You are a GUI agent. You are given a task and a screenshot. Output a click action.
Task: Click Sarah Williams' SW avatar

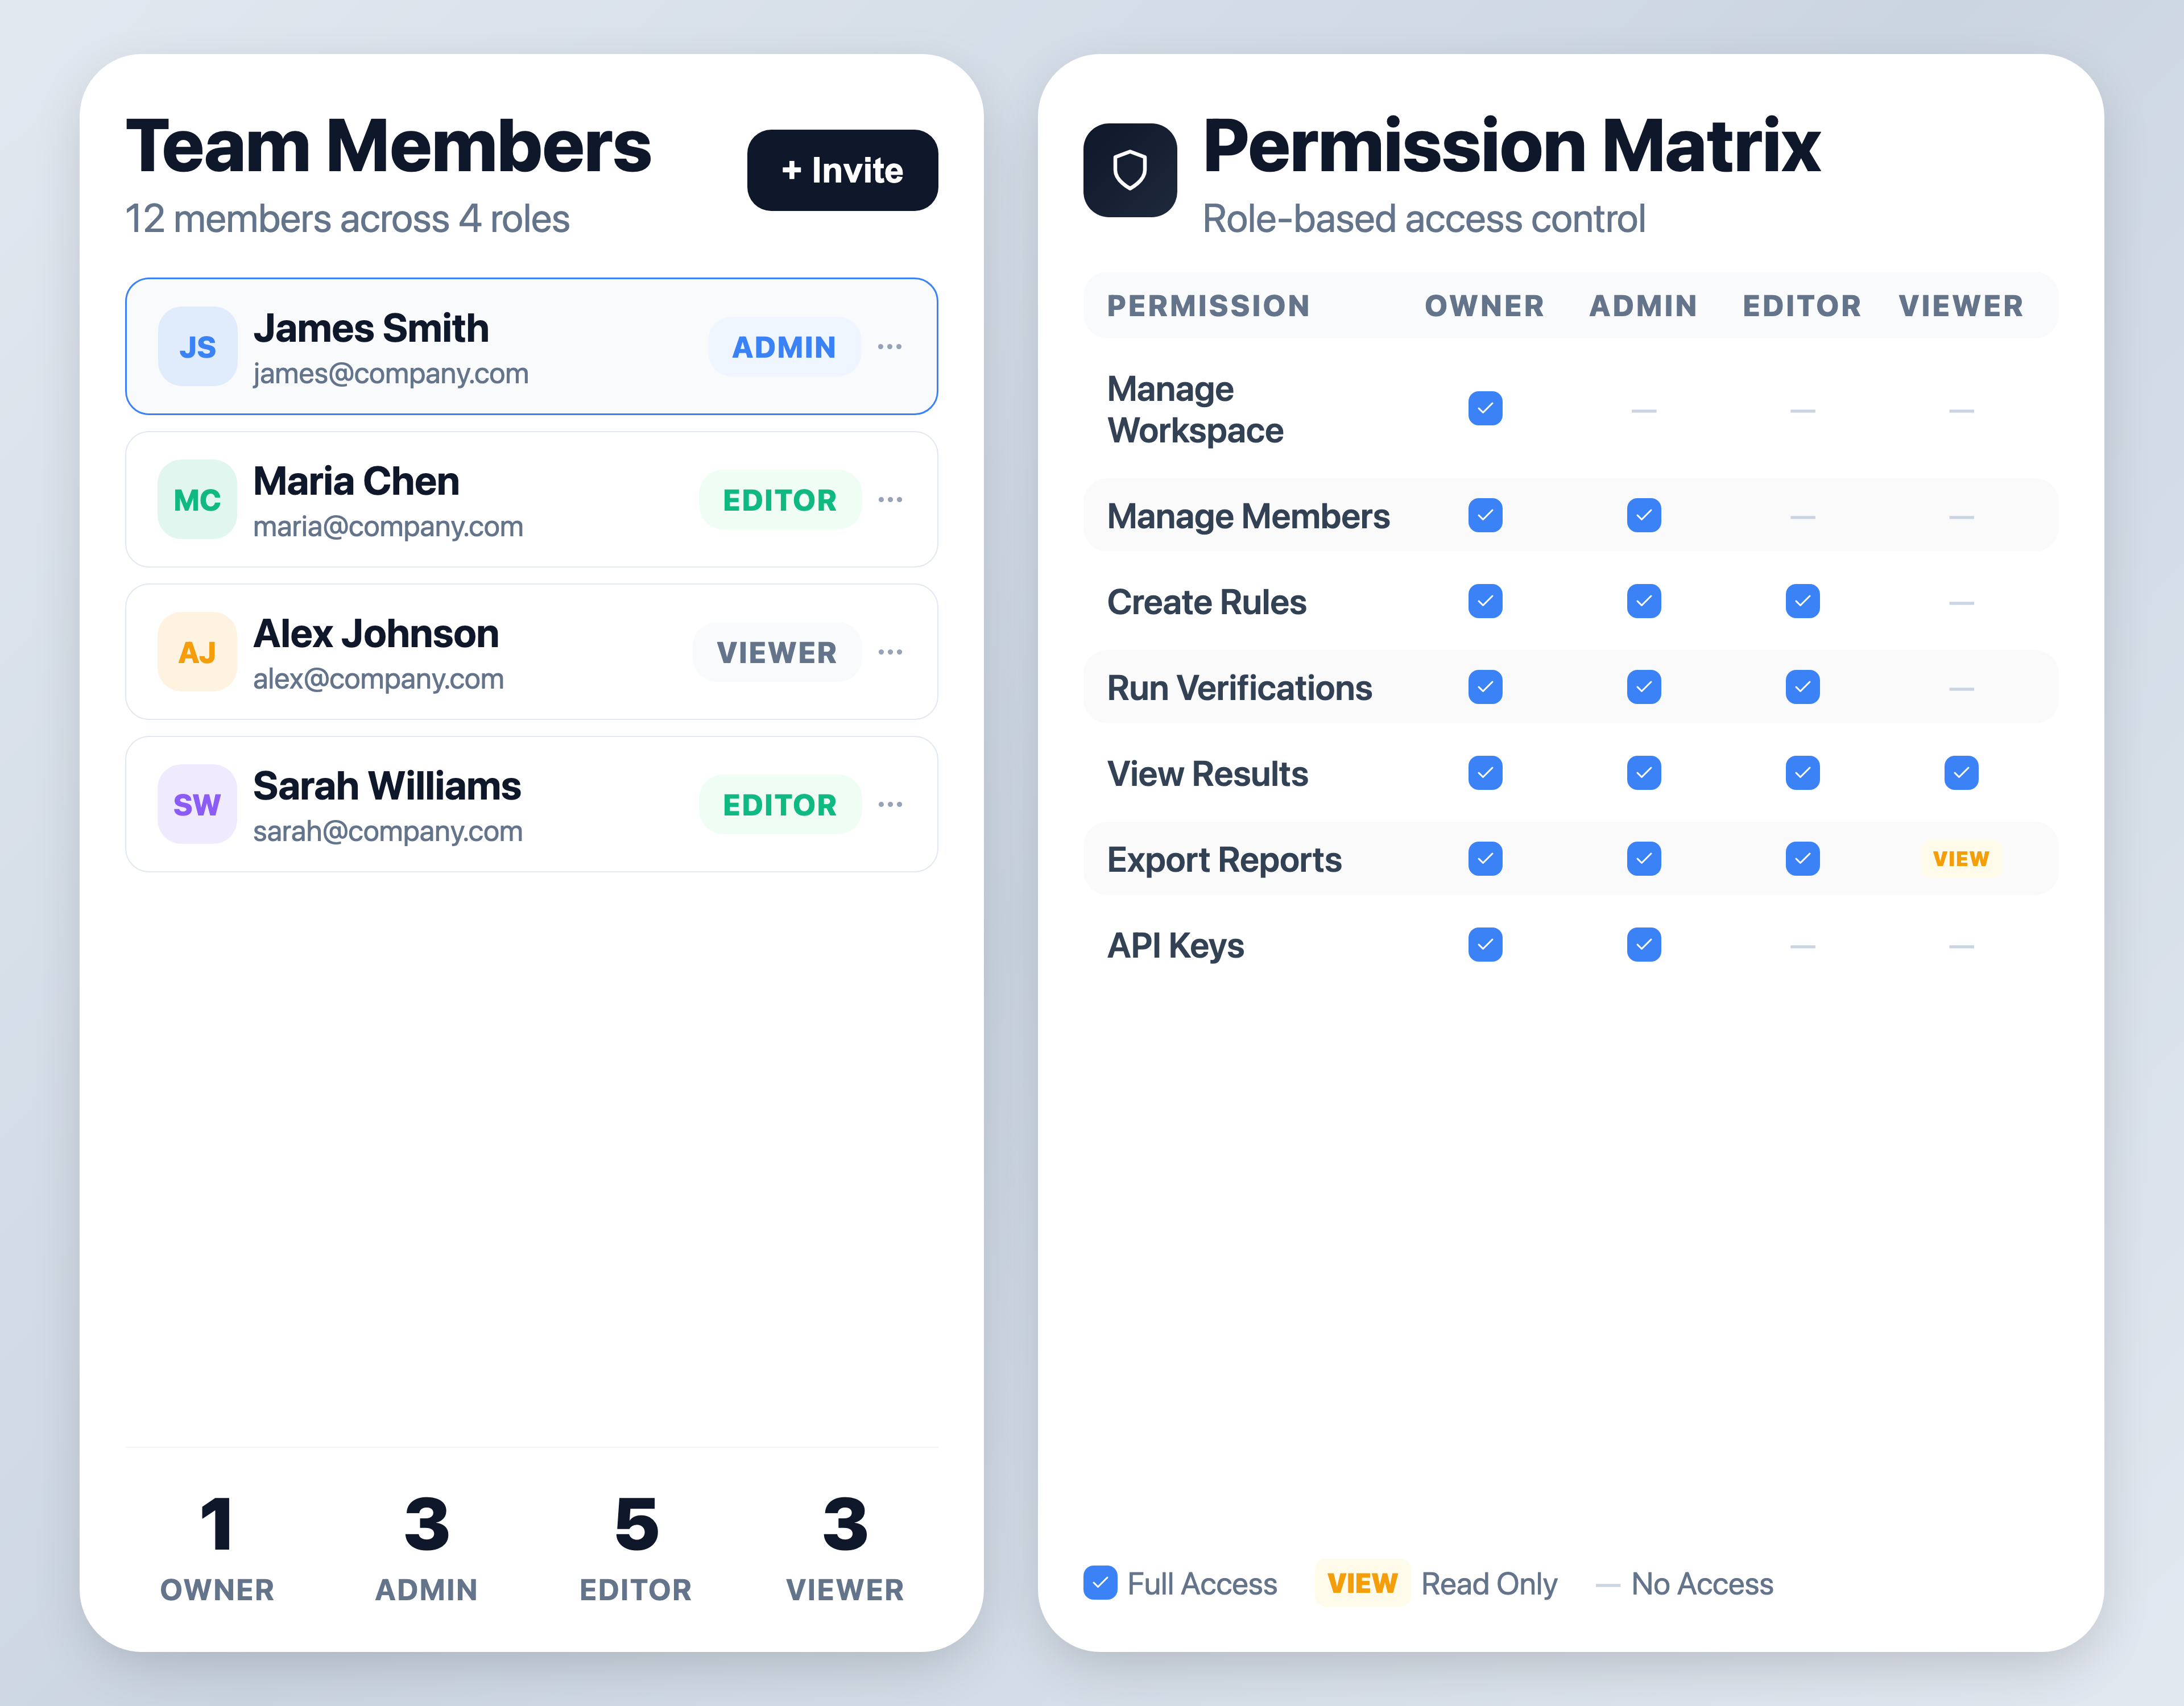point(197,804)
